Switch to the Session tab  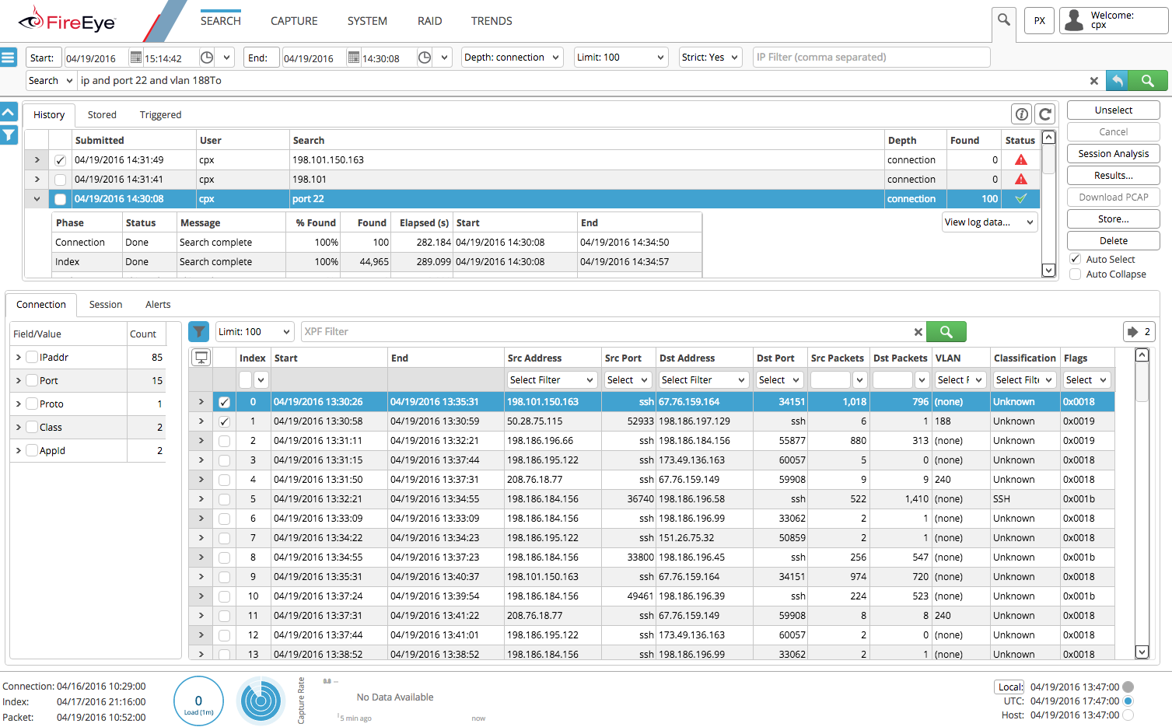(106, 305)
